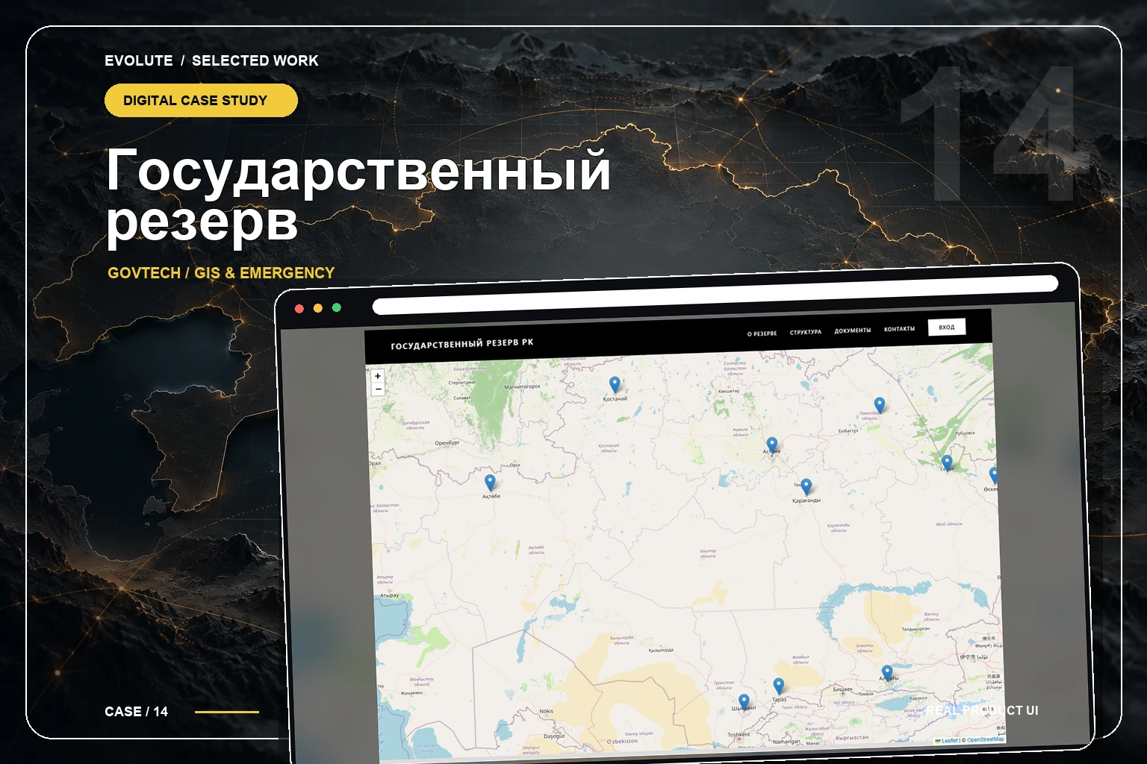Viewport: 1147px width, 764px height.
Task: Click the Атырау label on the map
Action: (389, 595)
